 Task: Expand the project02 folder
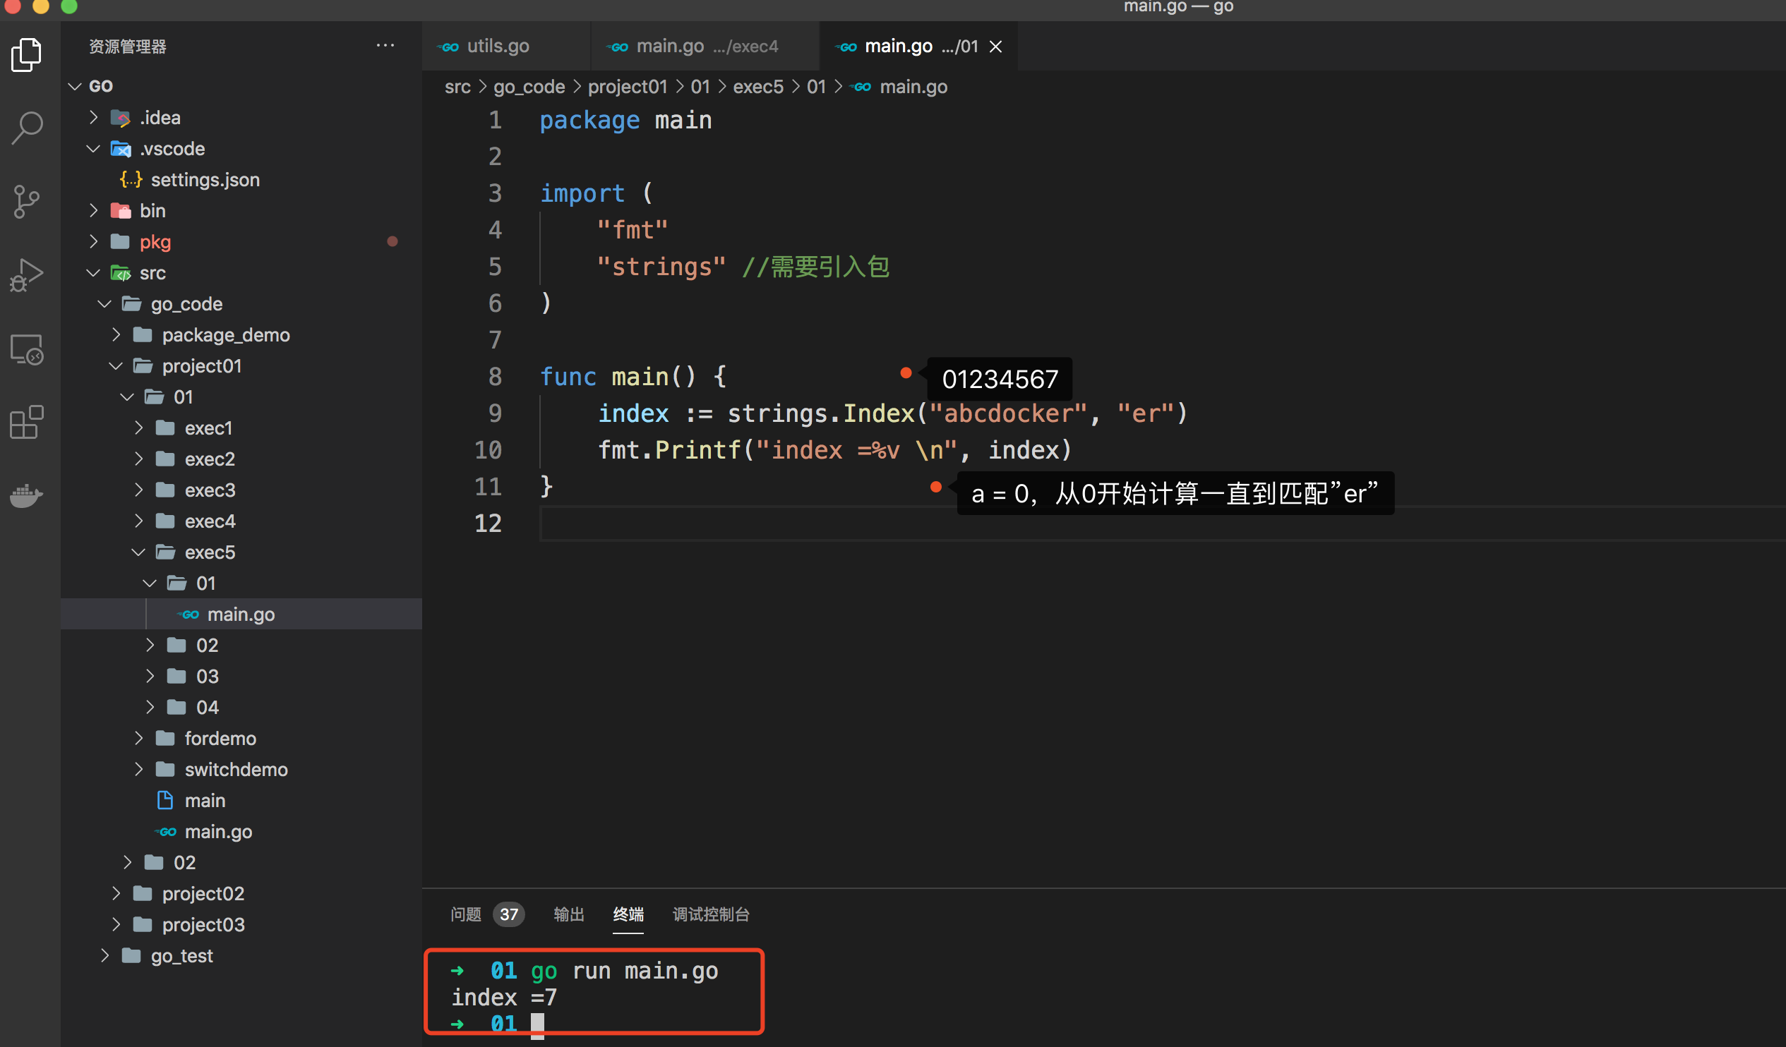[x=203, y=893]
